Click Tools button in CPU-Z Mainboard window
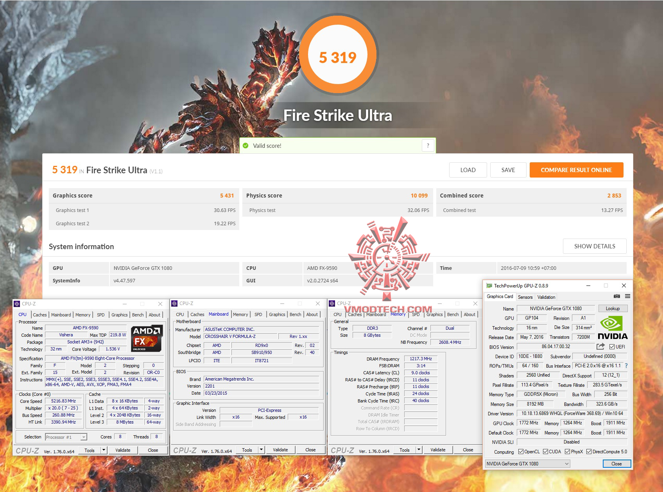The image size is (663, 492). 247,450
